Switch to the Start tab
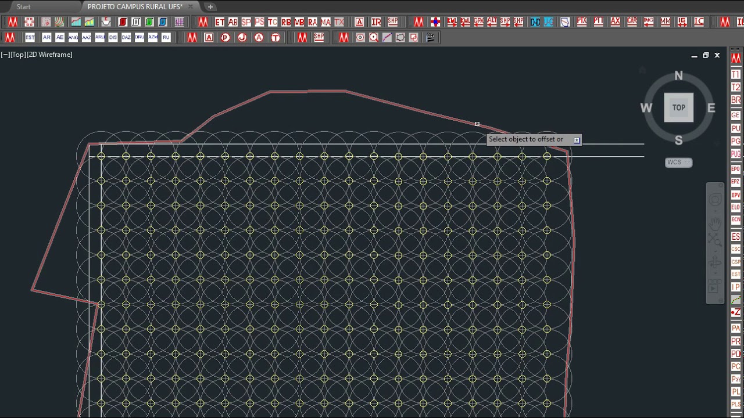The width and height of the screenshot is (744, 418). (x=24, y=7)
